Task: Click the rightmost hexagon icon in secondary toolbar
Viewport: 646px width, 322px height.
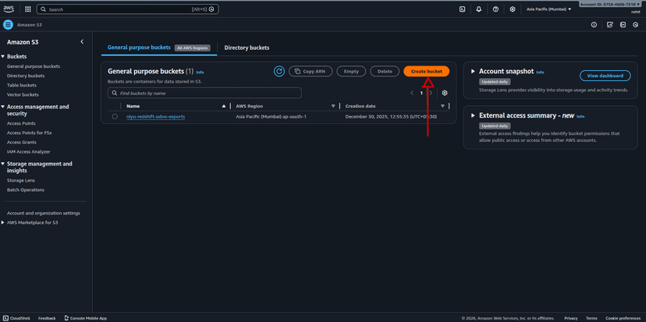Action: tap(636, 25)
